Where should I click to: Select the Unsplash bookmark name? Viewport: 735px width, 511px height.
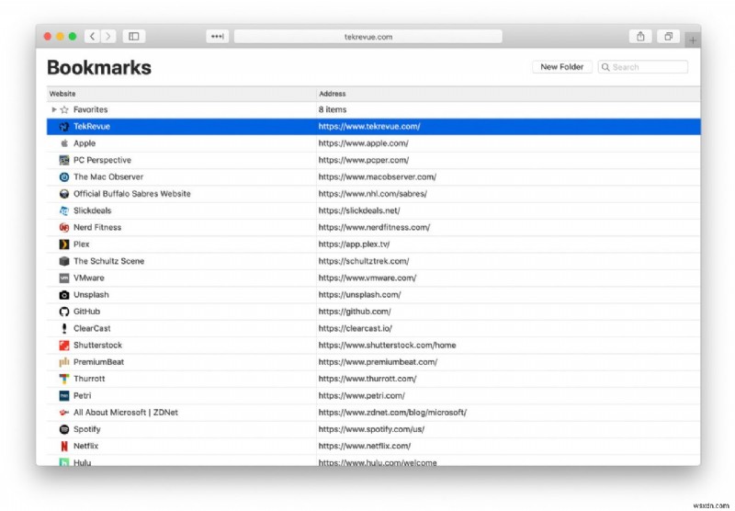point(91,295)
